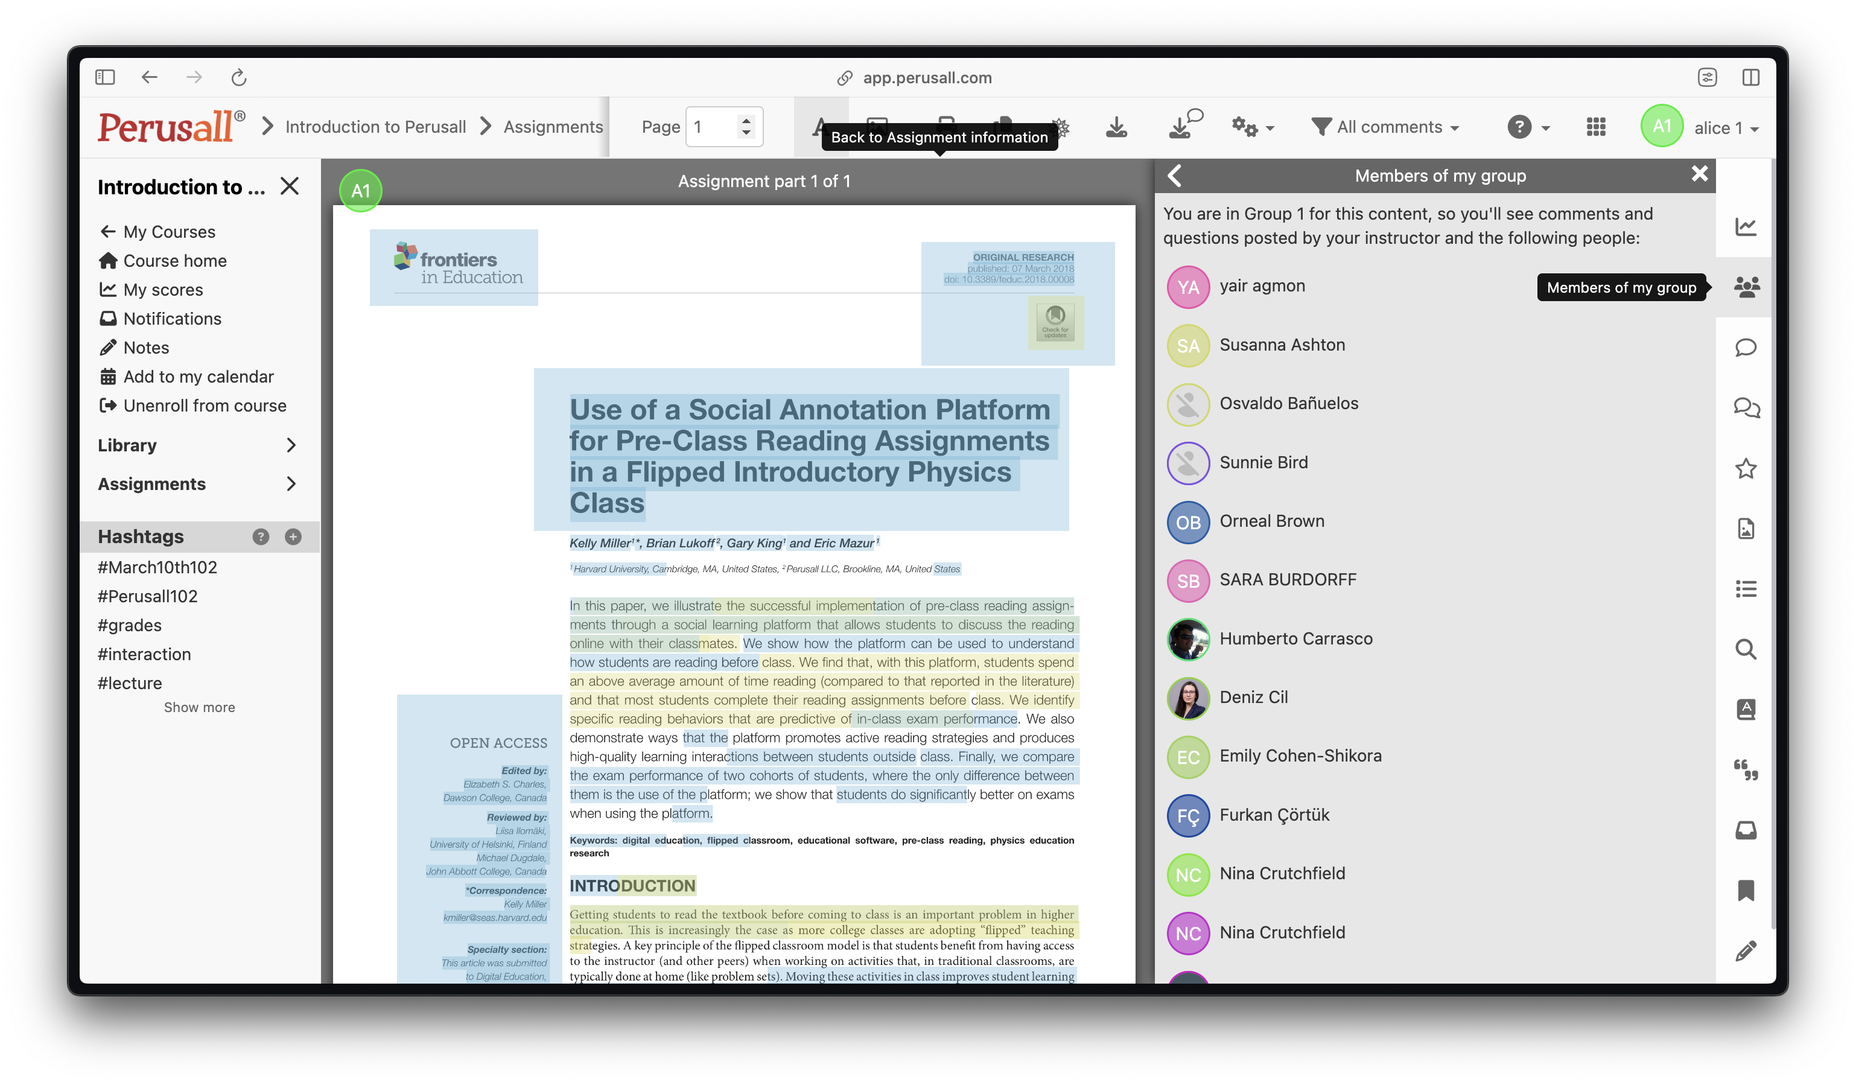1856x1085 pixels.
Task: Go to Course home in sidebar
Action: (174, 261)
